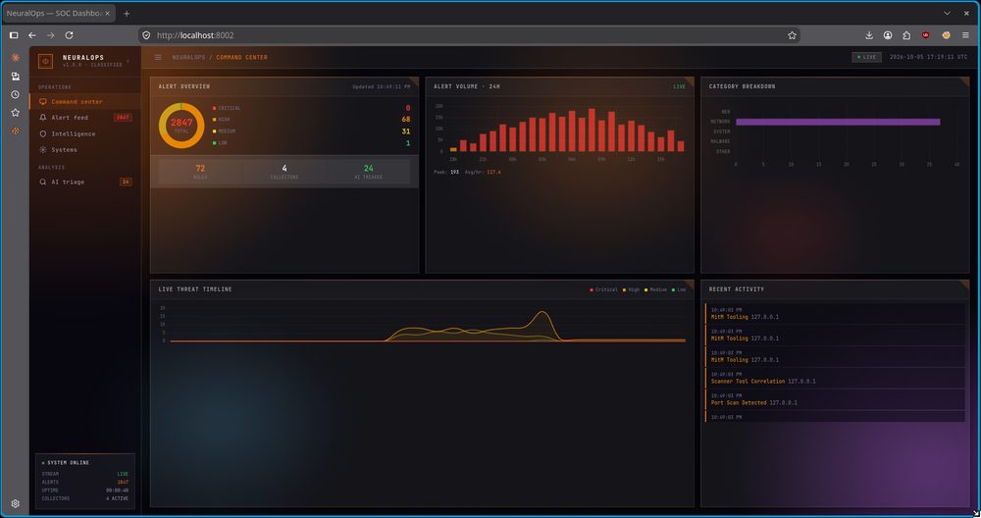Open the AI triage page
This screenshot has width=981, height=518.
click(x=85, y=182)
